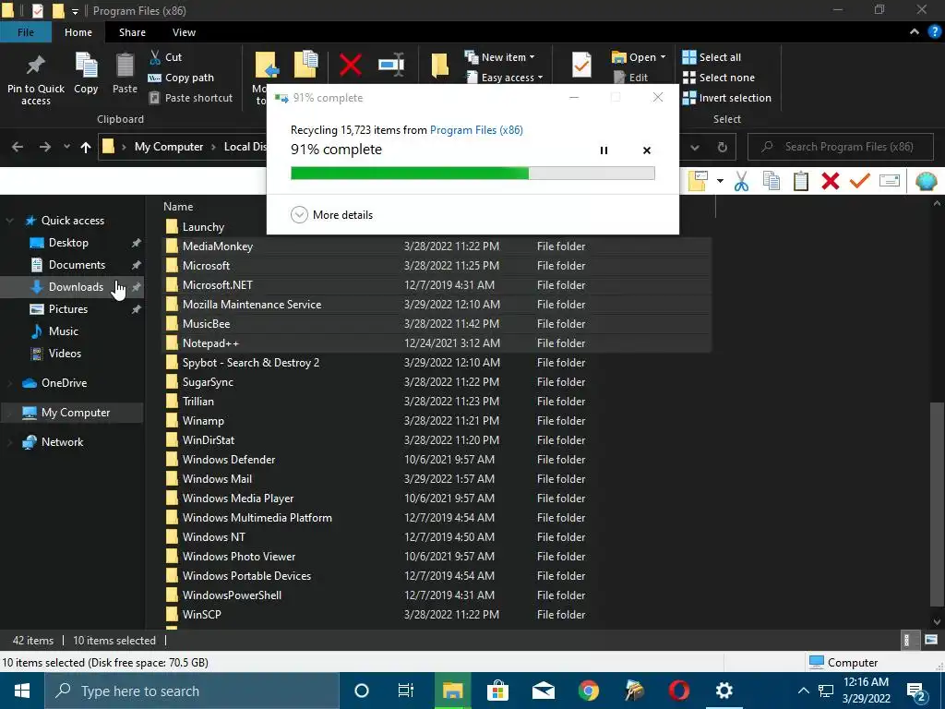
Task: Click the clipboard paste icon in the white toolbar
Action: (800, 181)
